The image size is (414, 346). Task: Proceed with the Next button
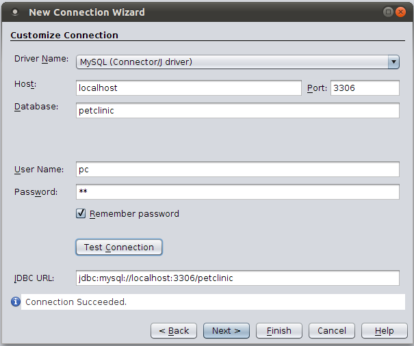227,331
